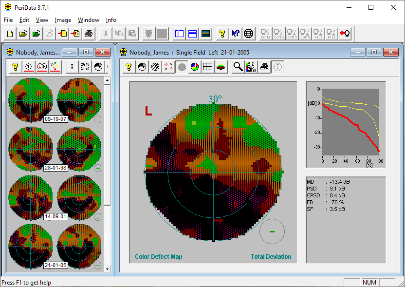Click the magnifier zoom icon
Screen dimensions: 405x287
[x=238, y=67]
